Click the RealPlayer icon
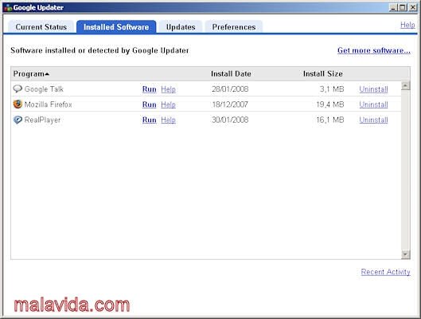 click(18, 120)
